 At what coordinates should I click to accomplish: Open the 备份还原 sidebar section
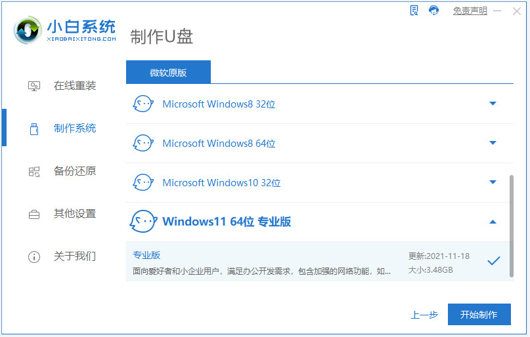[75, 171]
